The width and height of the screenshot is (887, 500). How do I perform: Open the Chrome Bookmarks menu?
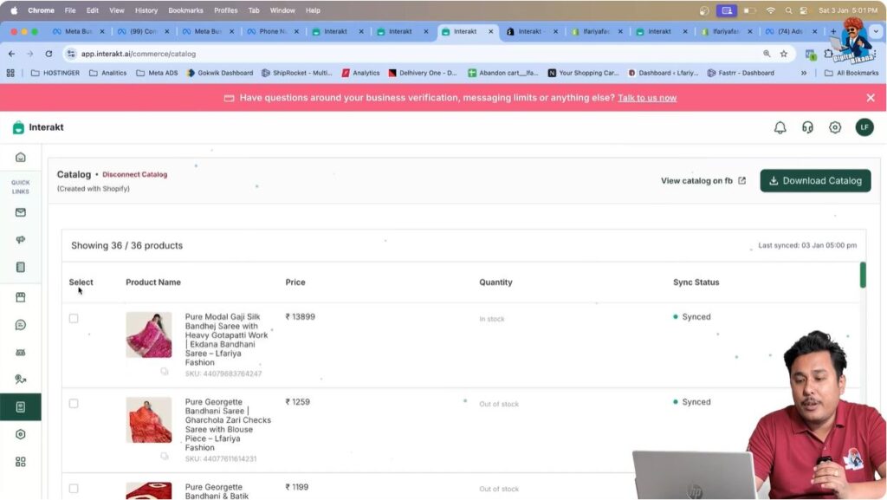click(185, 10)
